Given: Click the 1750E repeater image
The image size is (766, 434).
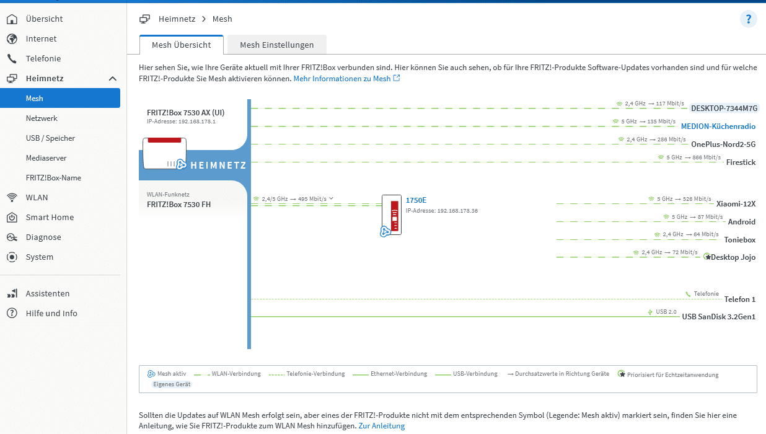Looking at the screenshot, I should [x=392, y=215].
